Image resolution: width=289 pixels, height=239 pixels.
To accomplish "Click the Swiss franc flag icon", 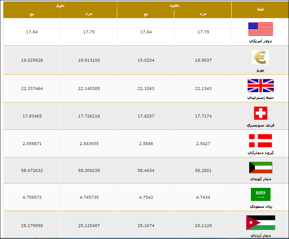I will [x=260, y=113].
